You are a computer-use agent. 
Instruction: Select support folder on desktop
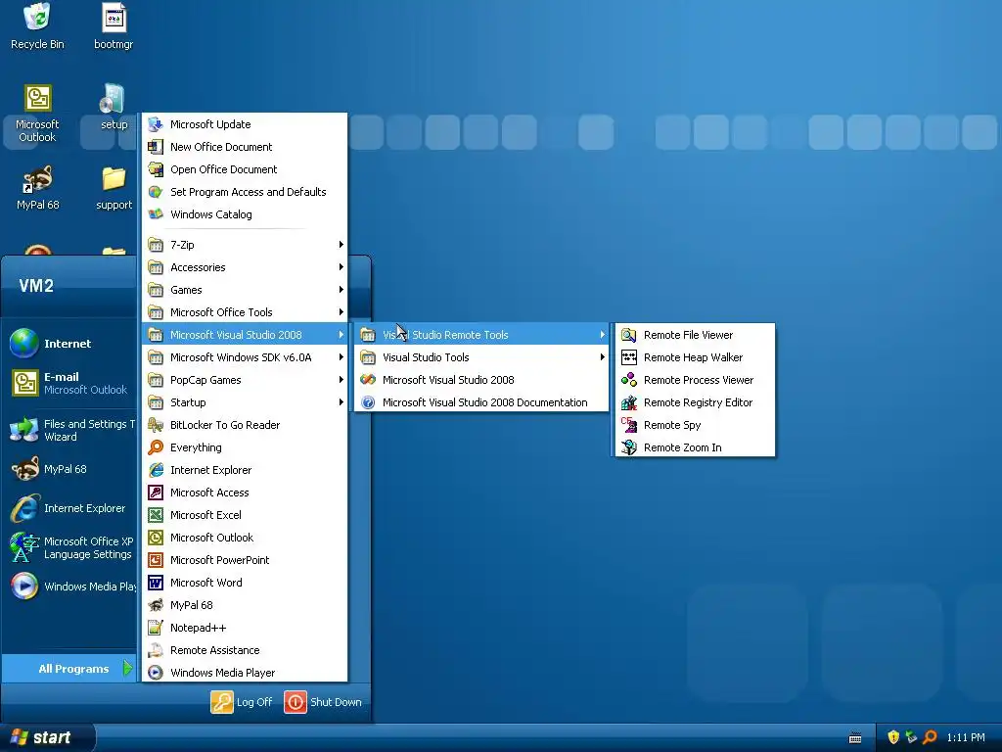(114, 187)
